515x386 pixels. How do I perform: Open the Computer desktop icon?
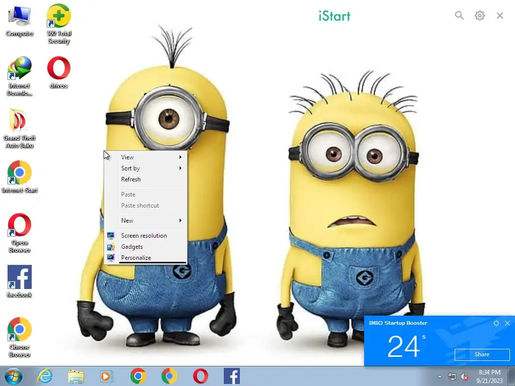(20, 21)
